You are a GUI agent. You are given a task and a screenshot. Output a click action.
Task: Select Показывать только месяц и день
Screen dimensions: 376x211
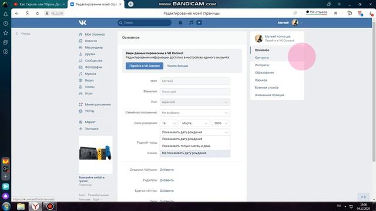(195, 146)
